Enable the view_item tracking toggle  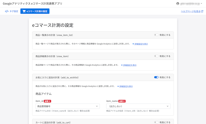tap(156, 56)
